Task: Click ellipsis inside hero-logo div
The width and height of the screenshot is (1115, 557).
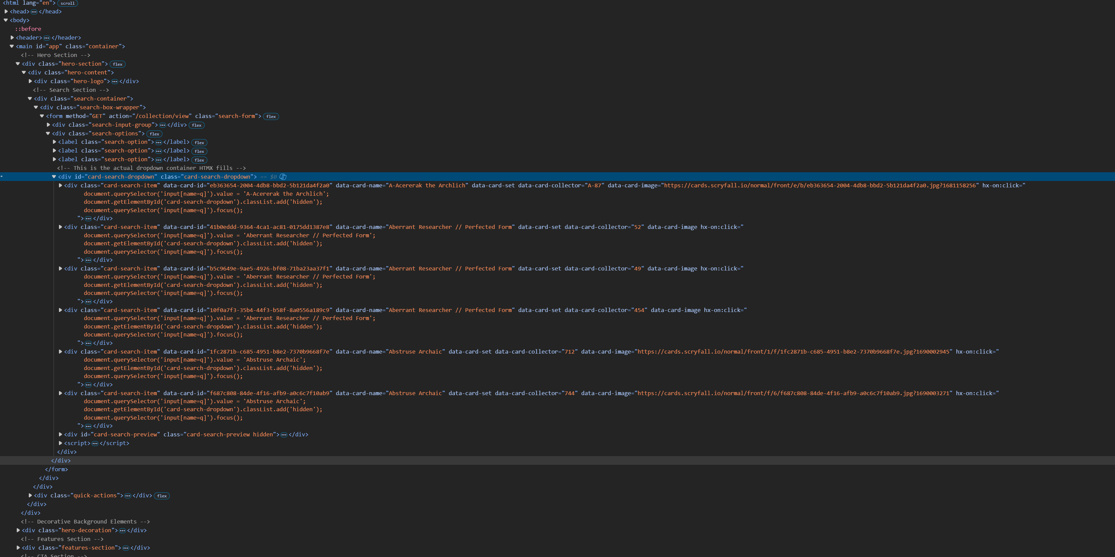Action: [x=115, y=81]
